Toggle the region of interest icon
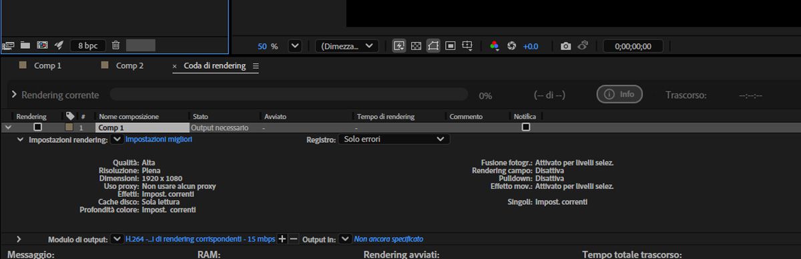 pyautogui.click(x=451, y=46)
